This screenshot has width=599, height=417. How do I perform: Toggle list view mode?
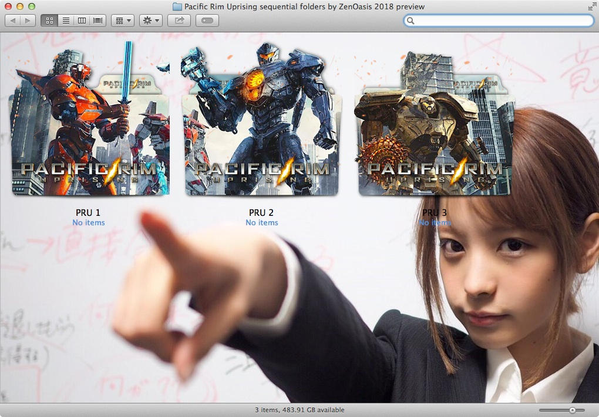click(66, 21)
